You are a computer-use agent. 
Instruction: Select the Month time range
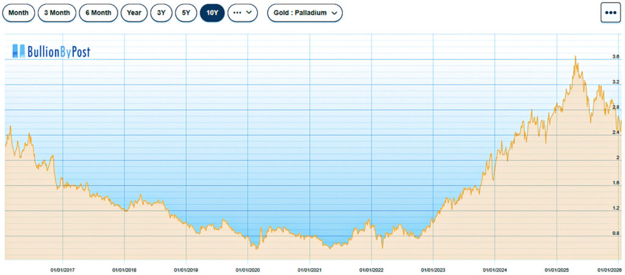[18, 13]
